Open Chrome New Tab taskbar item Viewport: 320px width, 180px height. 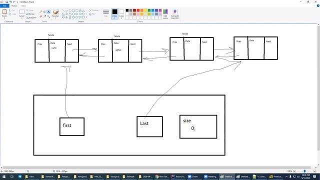click(162, 176)
